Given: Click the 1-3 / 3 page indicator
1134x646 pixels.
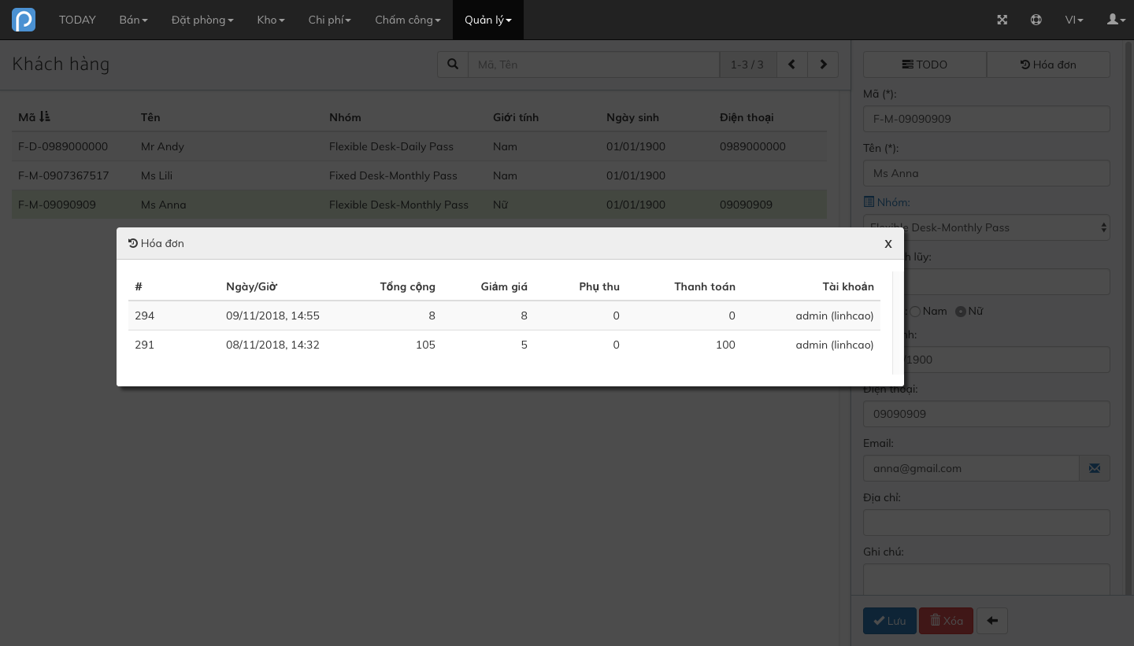Looking at the screenshot, I should tap(747, 65).
